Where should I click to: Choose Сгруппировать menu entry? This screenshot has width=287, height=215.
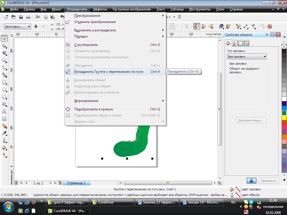115,45
